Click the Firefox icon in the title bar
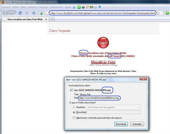The image size is (170, 134). click(3, 2)
